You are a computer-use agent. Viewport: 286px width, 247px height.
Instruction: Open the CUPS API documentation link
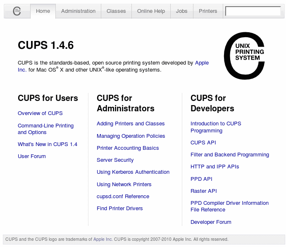coord(203,143)
